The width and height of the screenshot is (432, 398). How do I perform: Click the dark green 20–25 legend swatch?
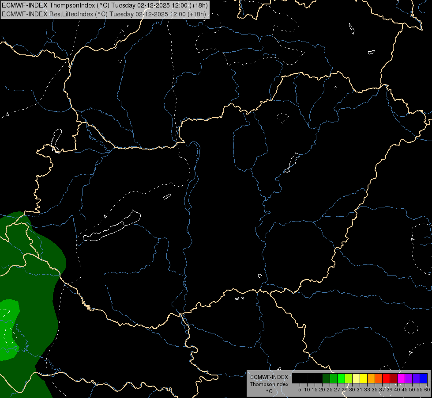[x=326, y=378]
